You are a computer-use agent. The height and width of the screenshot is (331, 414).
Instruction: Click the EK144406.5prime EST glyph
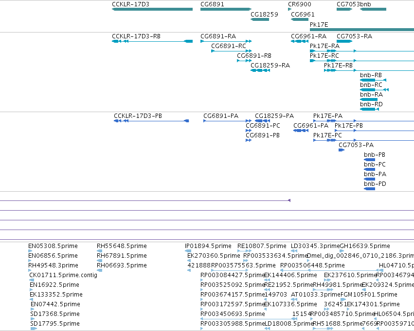coord(267,280)
